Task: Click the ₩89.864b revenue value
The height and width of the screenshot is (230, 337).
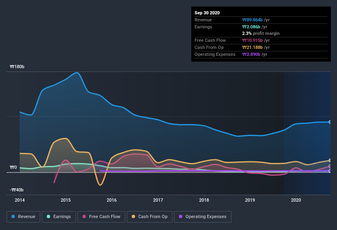Action: tap(252, 20)
